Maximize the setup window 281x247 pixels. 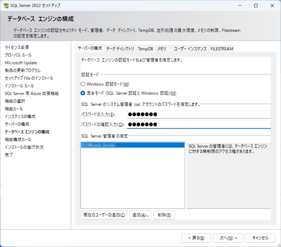256,6
